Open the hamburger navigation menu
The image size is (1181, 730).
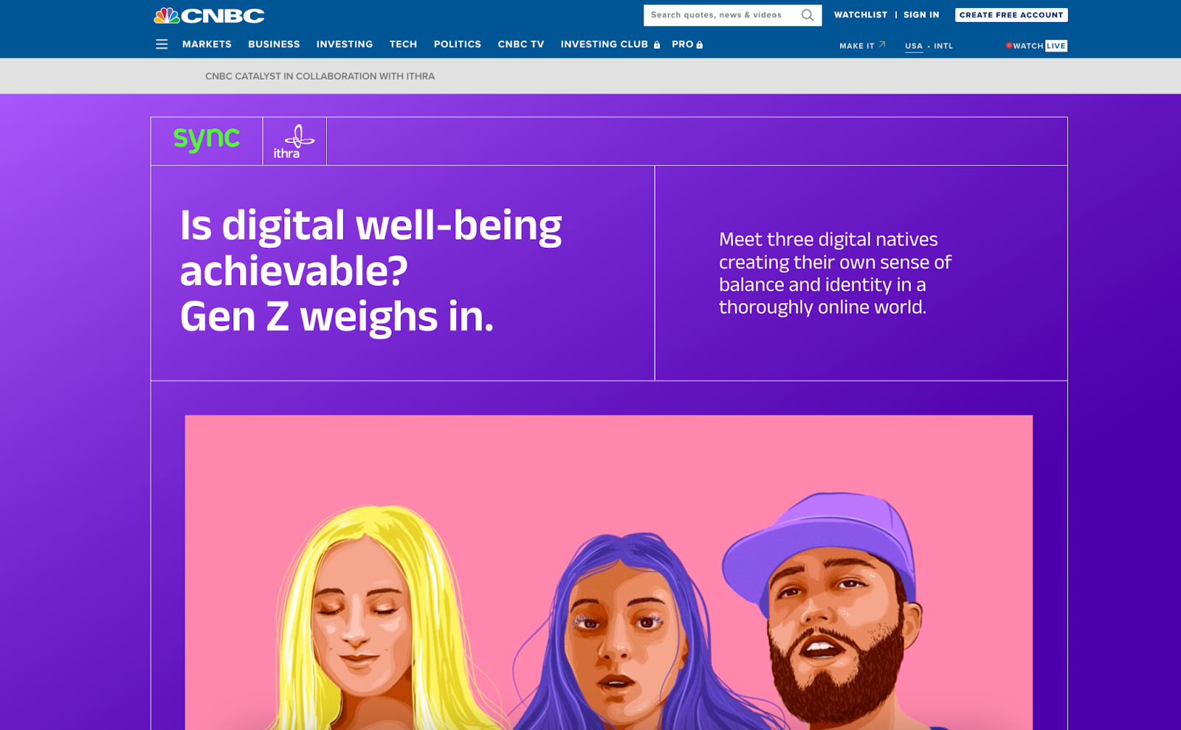coord(162,44)
